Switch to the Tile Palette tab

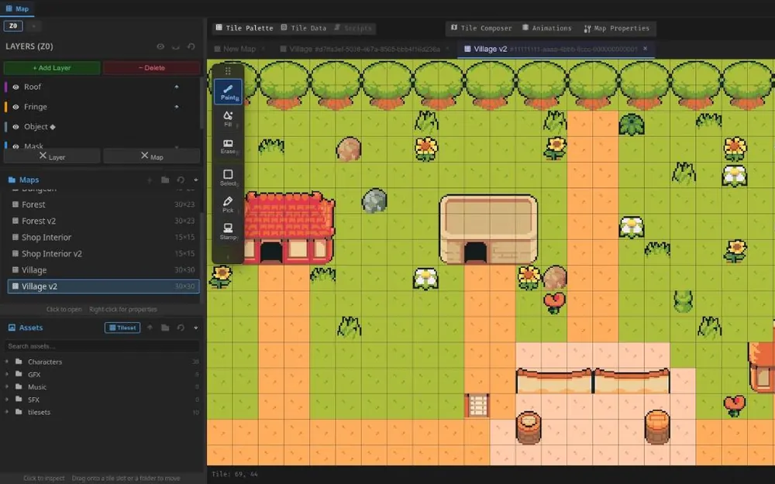244,28
